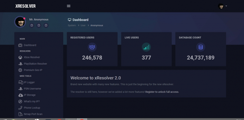Click Register to unlock full access link

(162, 92)
